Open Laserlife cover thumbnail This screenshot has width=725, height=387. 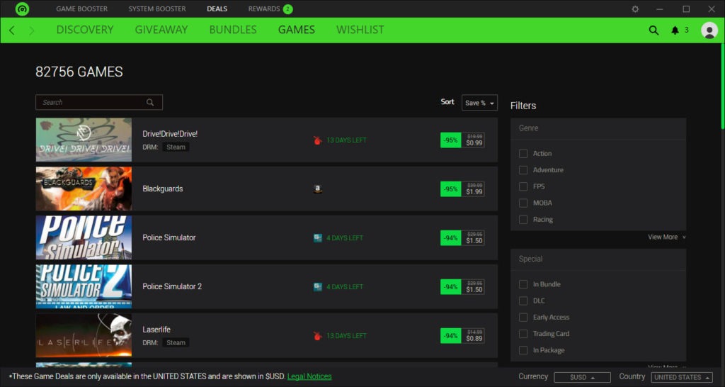84,336
